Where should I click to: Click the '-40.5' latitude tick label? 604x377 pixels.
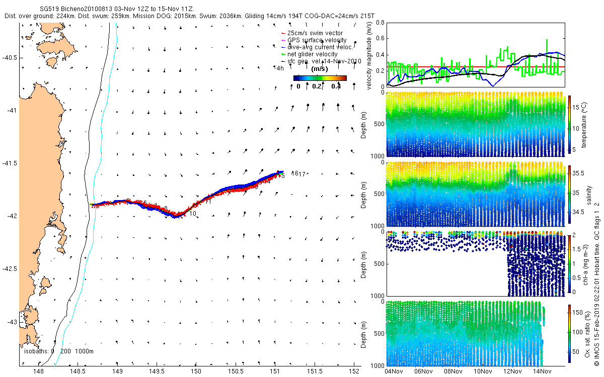pyautogui.click(x=9, y=57)
